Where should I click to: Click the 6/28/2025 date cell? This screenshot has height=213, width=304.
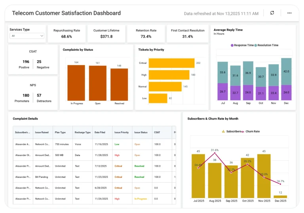(x=103, y=188)
